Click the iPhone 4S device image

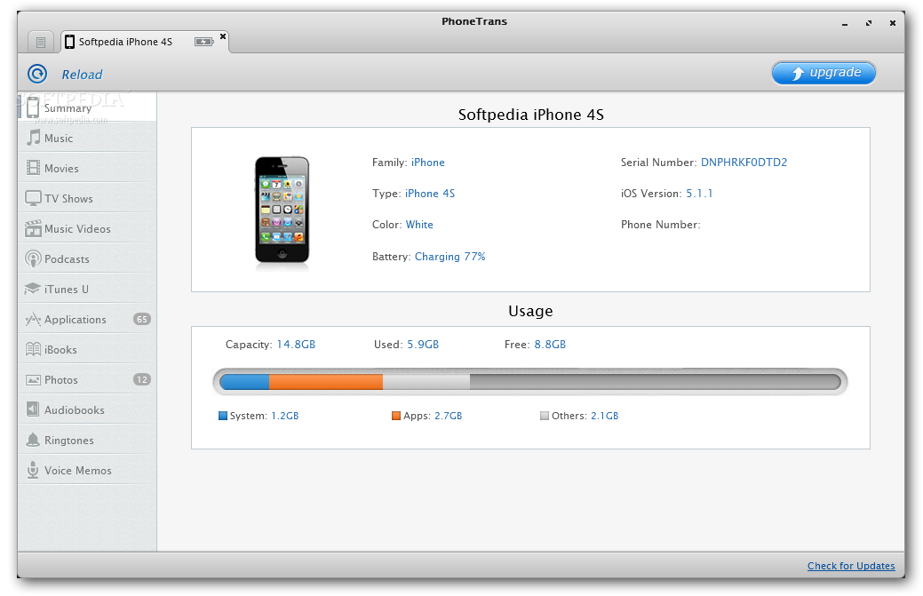(x=282, y=210)
